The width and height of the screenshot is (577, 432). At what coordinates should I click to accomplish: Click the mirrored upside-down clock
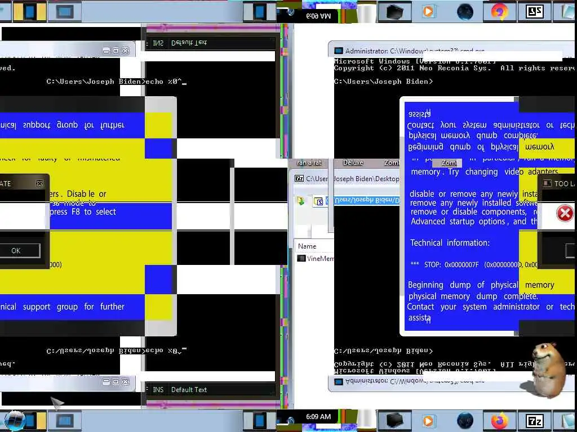coord(318,16)
